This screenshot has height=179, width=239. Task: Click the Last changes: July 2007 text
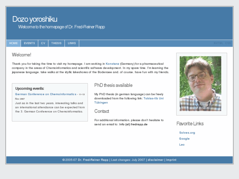pyautogui.click(x=128, y=160)
